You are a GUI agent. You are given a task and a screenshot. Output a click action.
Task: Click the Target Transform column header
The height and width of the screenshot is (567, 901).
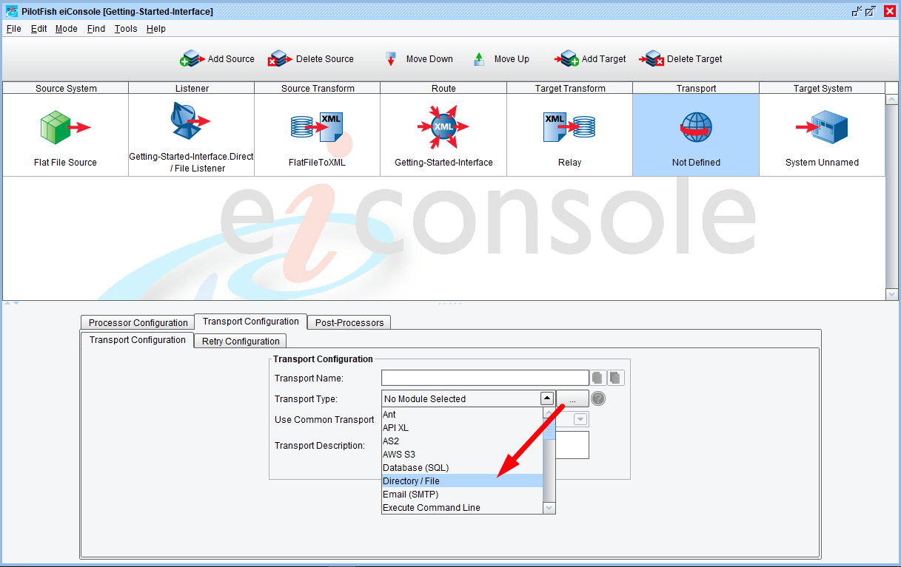(x=570, y=88)
